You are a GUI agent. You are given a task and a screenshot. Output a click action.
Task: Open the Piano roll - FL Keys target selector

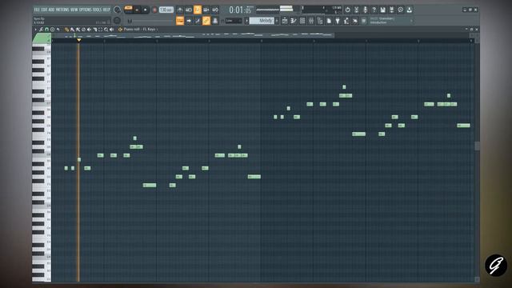click(141, 30)
